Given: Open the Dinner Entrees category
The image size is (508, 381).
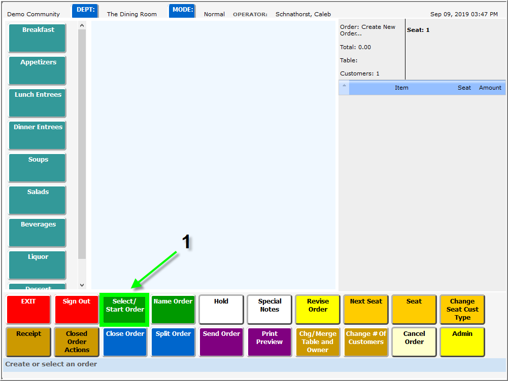Looking at the screenshot, I should pos(38,135).
